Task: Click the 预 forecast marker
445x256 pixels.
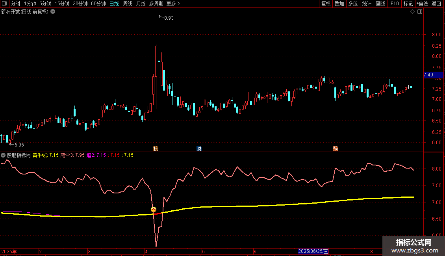Action: [335, 149]
